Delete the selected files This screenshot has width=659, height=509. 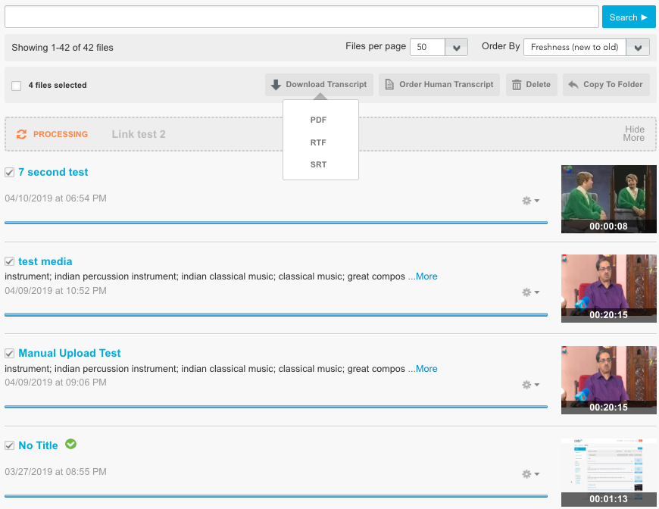point(532,85)
